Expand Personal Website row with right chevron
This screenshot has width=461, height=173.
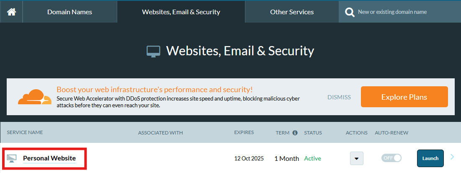point(452,157)
